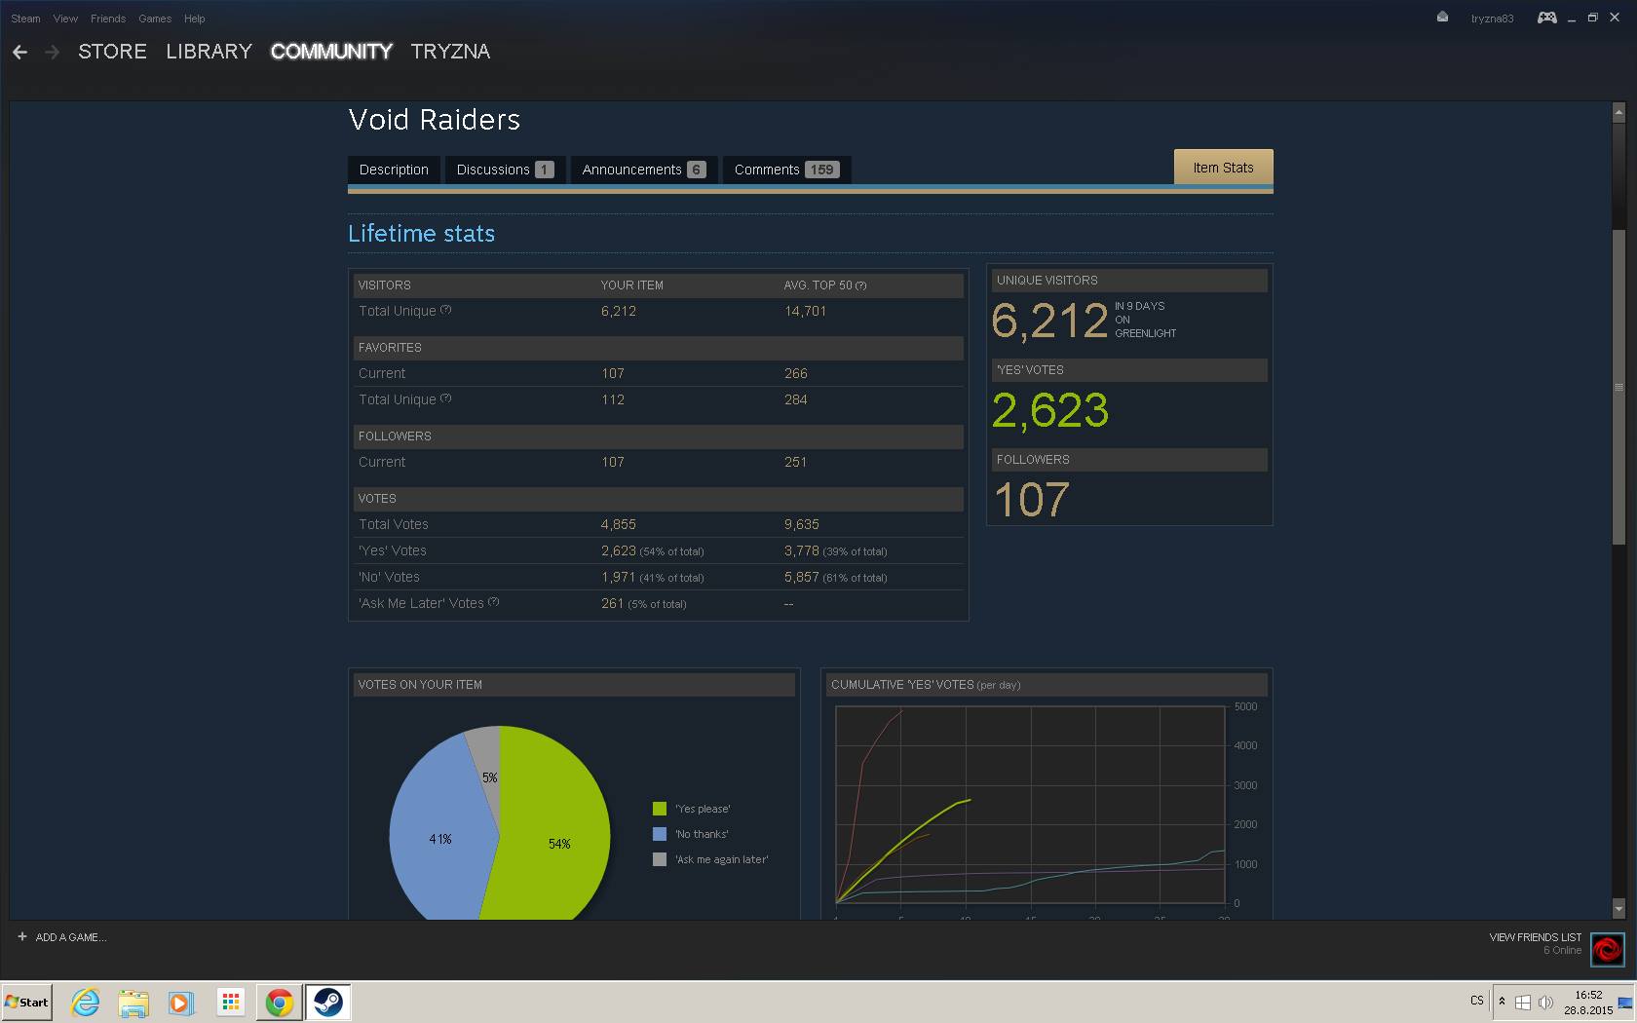This screenshot has width=1637, height=1023.
Task: Open help tooltip next to Visitors Total Unique
Action: [446, 310]
